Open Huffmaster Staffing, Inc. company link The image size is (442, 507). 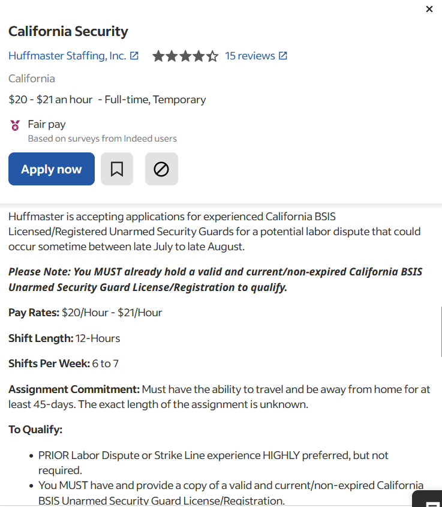67,56
